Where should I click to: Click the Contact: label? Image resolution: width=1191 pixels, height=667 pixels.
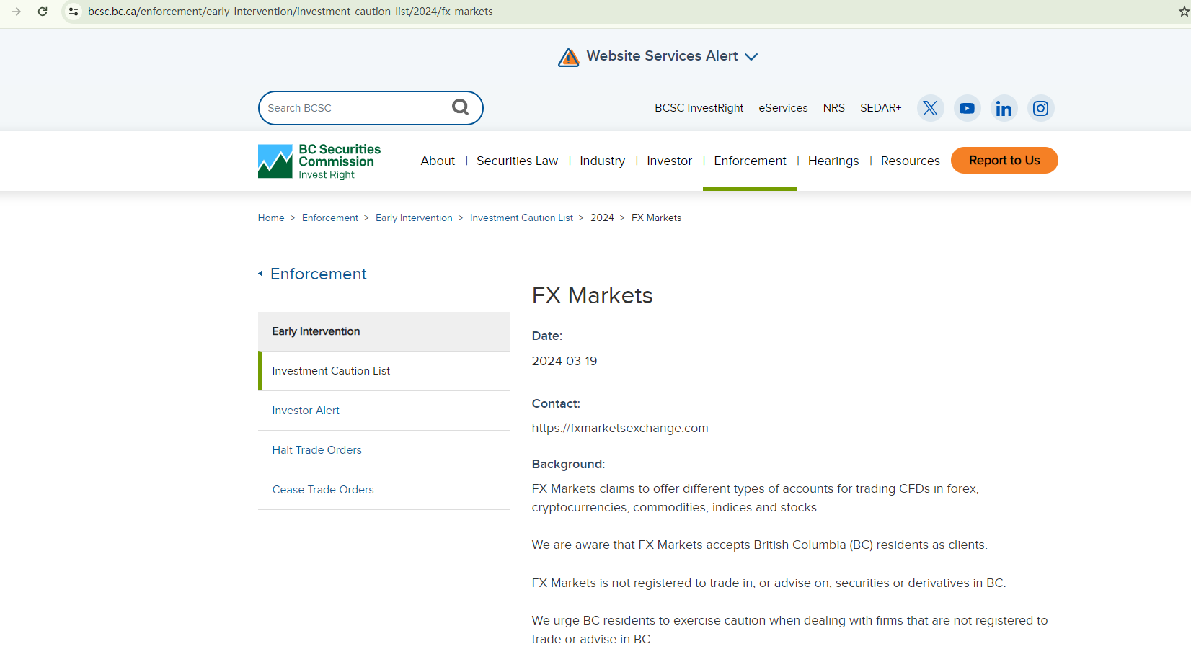click(556, 403)
